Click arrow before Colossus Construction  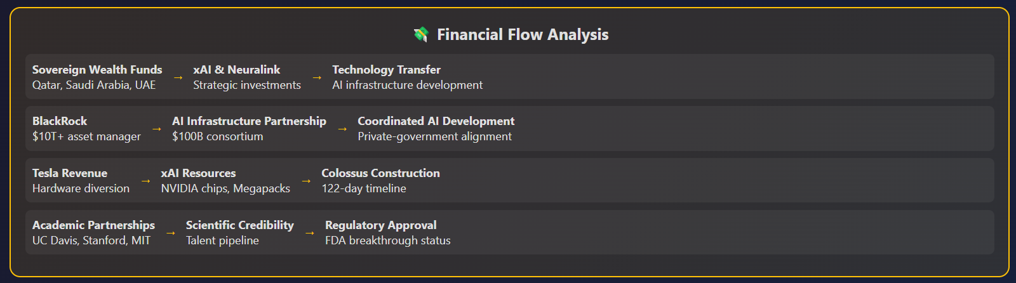[306, 181]
